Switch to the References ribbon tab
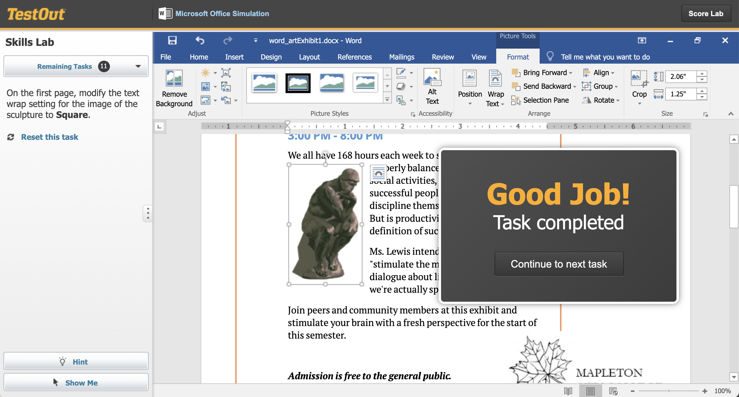 tap(354, 57)
